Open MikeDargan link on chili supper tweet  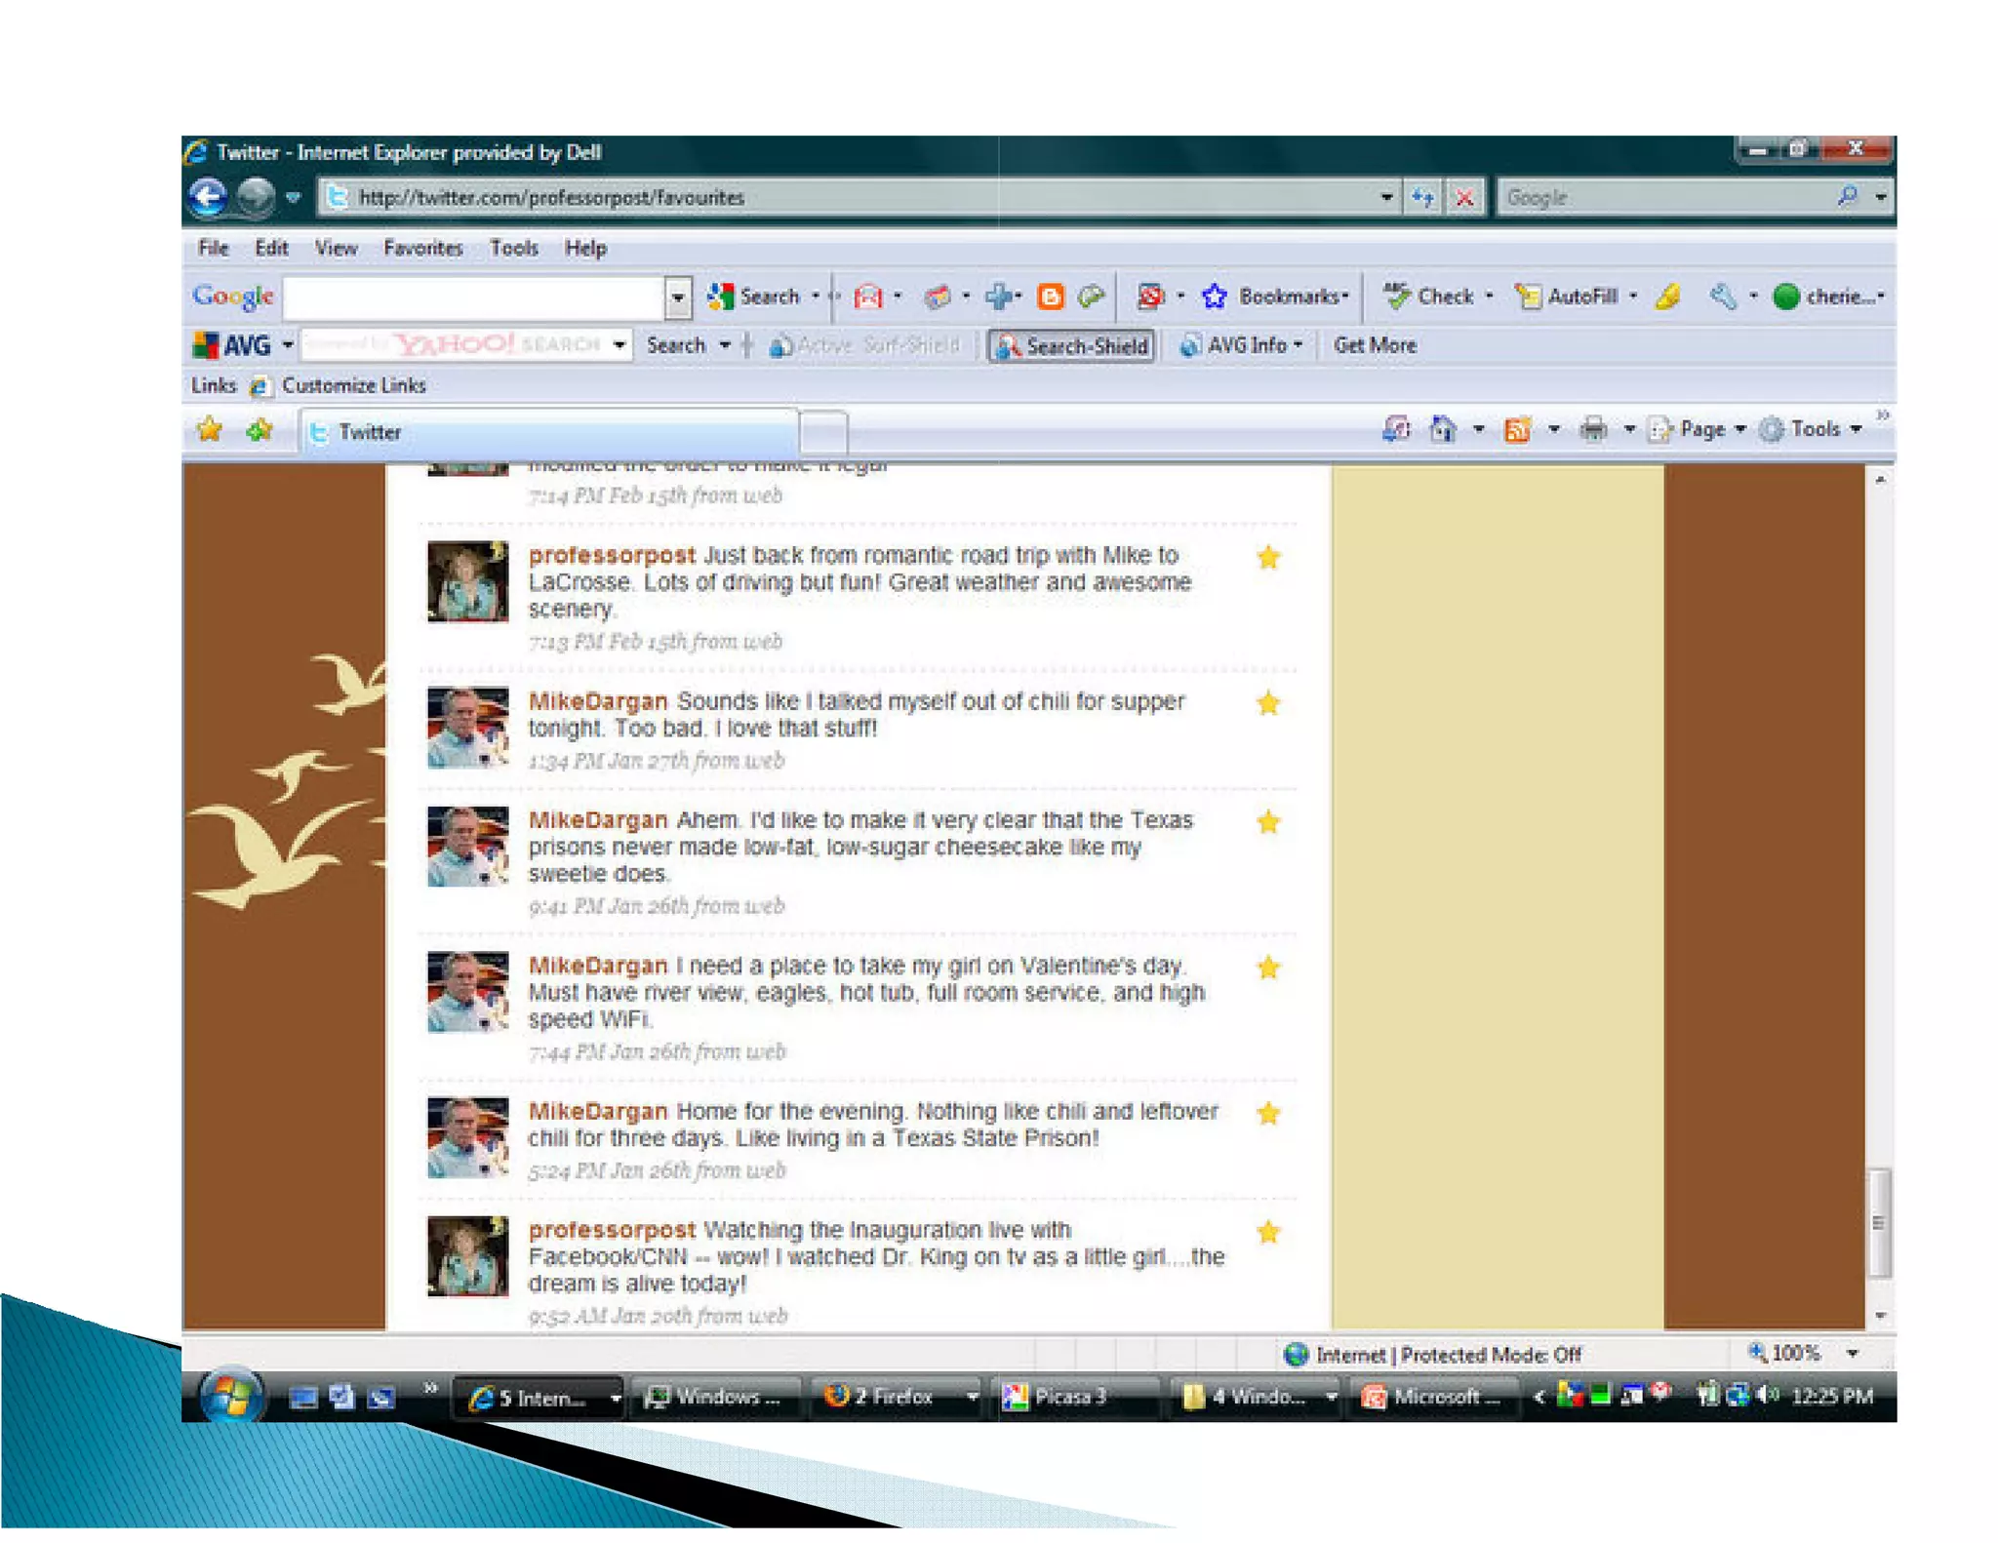click(x=598, y=701)
